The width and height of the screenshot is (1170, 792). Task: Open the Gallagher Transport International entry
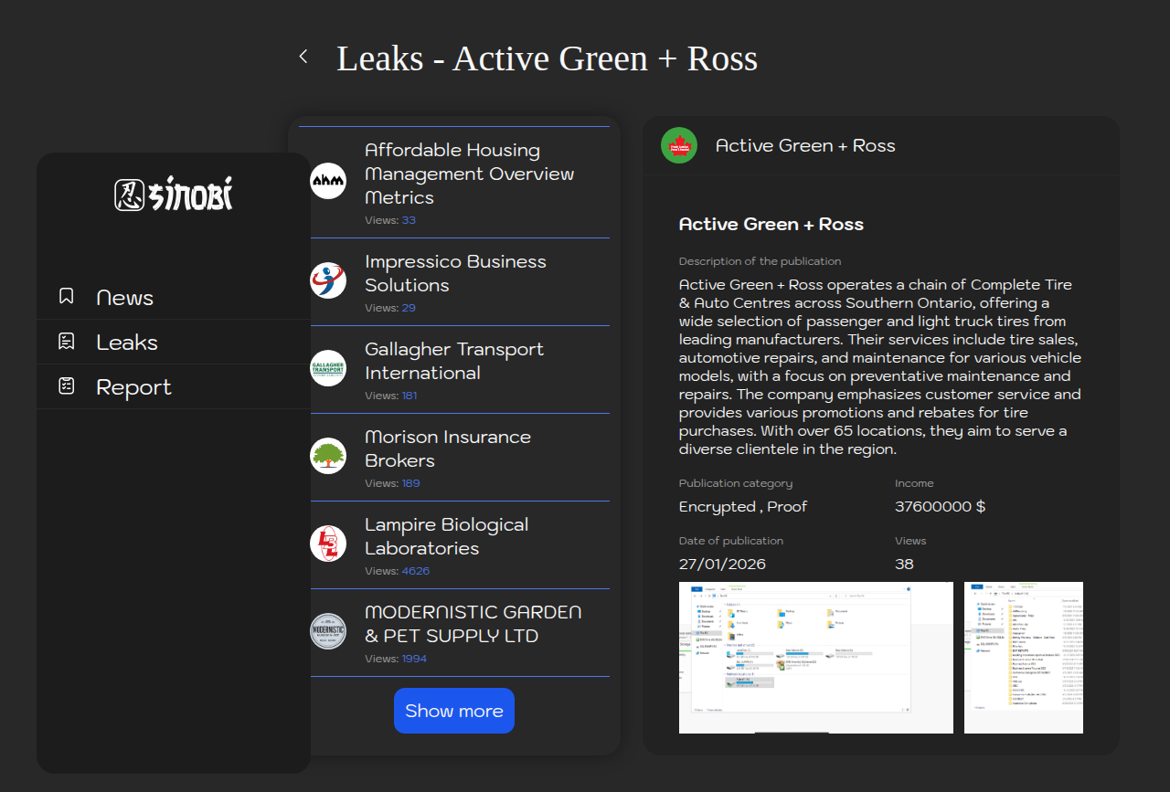click(x=454, y=361)
